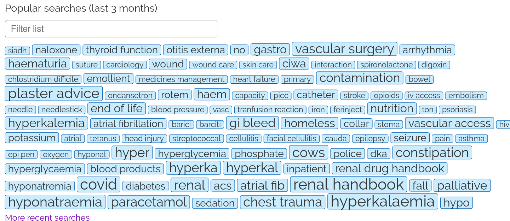Click the end of life tag
This screenshot has height=221, width=510.
pyautogui.click(x=116, y=108)
